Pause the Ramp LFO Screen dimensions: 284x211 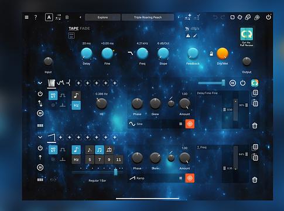(x=40, y=167)
